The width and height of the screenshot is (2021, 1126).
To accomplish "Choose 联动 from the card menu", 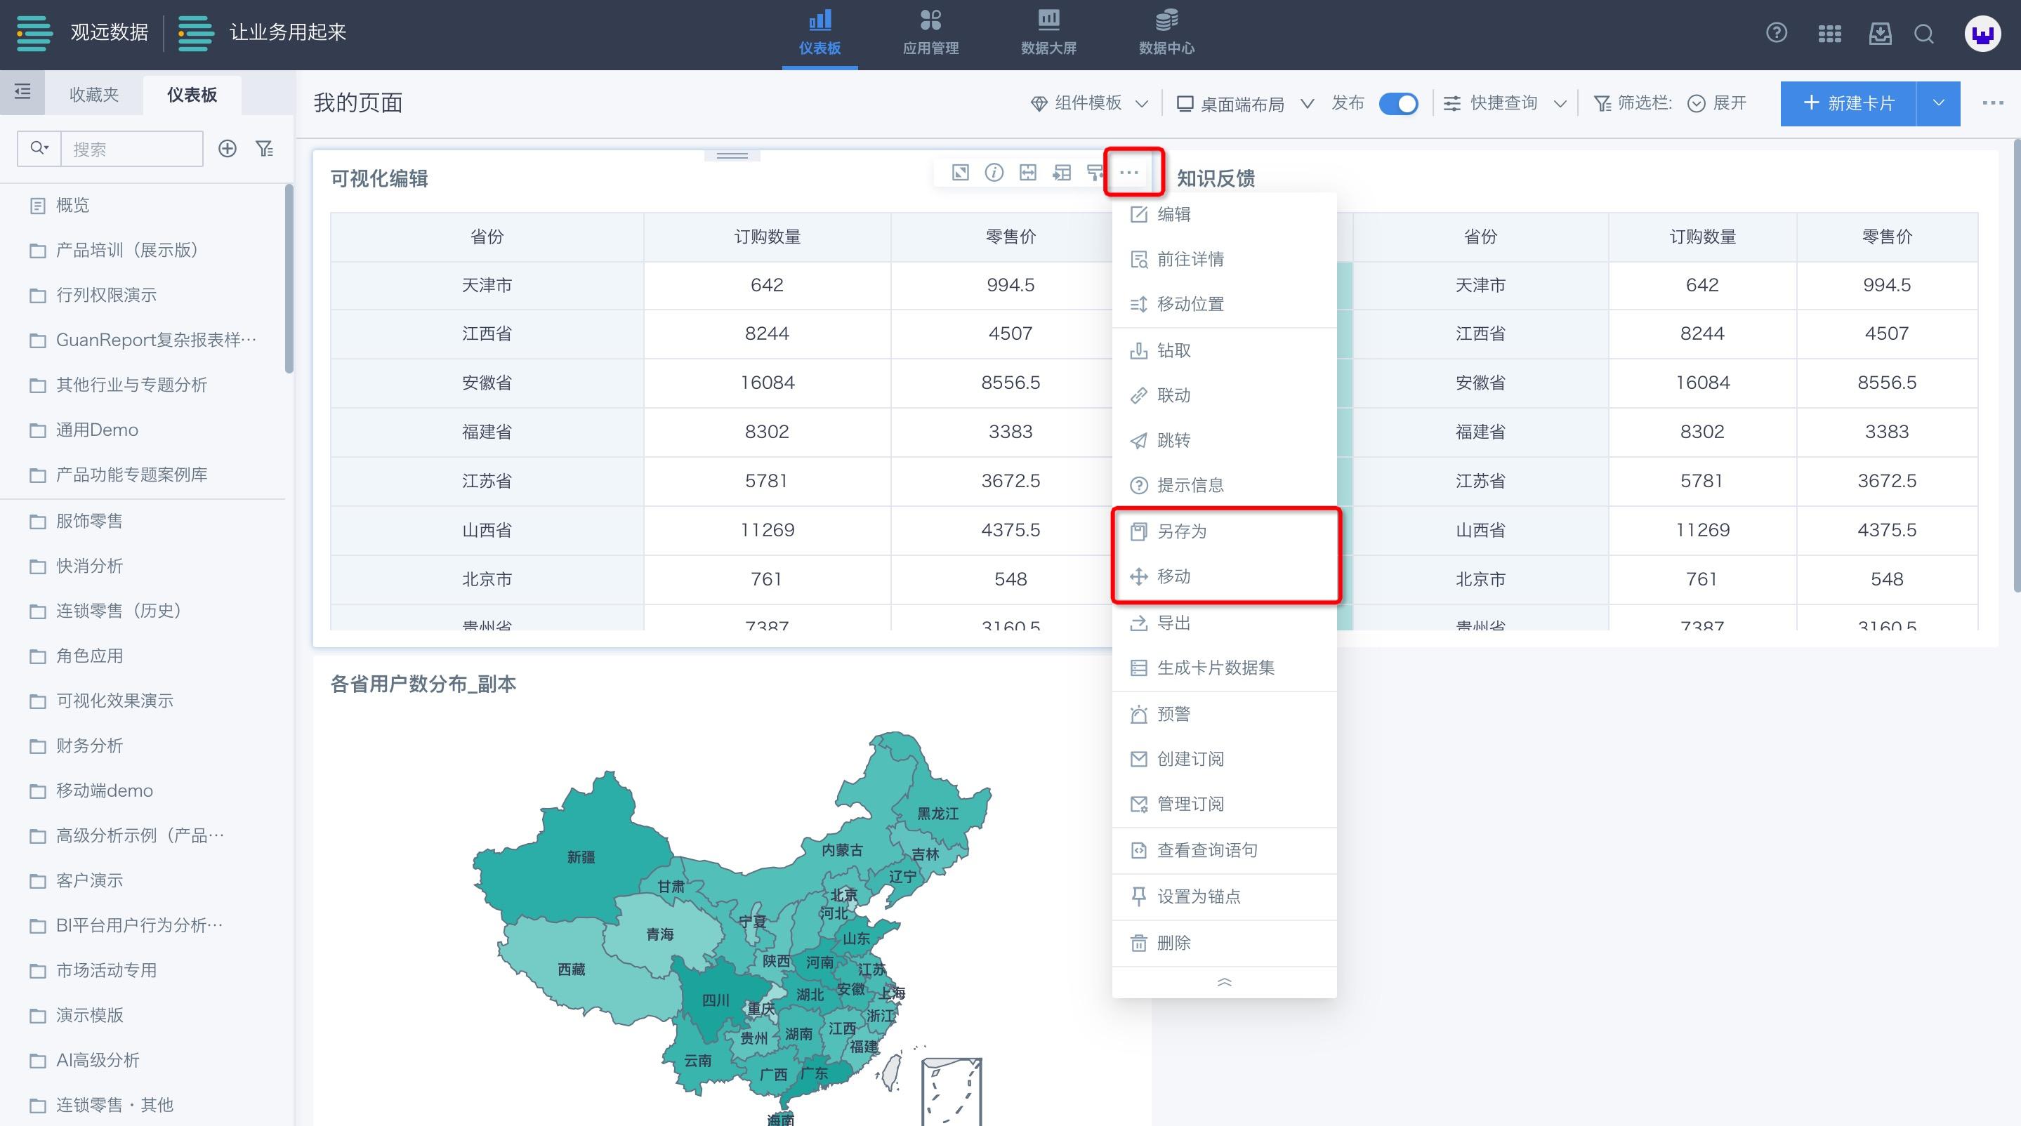I will coord(1224,395).
